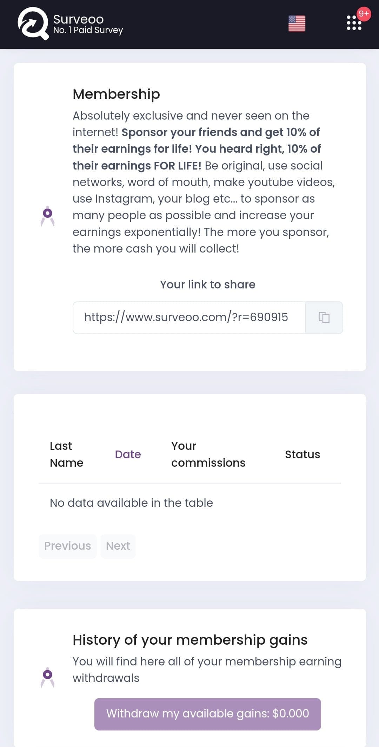Viewport: 379px width, 747px height.
Task: Sort table by Last Name column
Action: point(67,454)
